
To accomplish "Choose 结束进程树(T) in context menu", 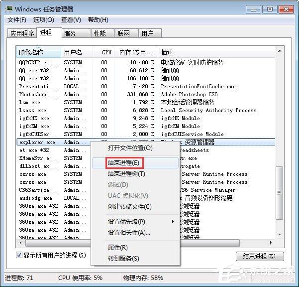I will pyautogui.click(x=135, y=174).
